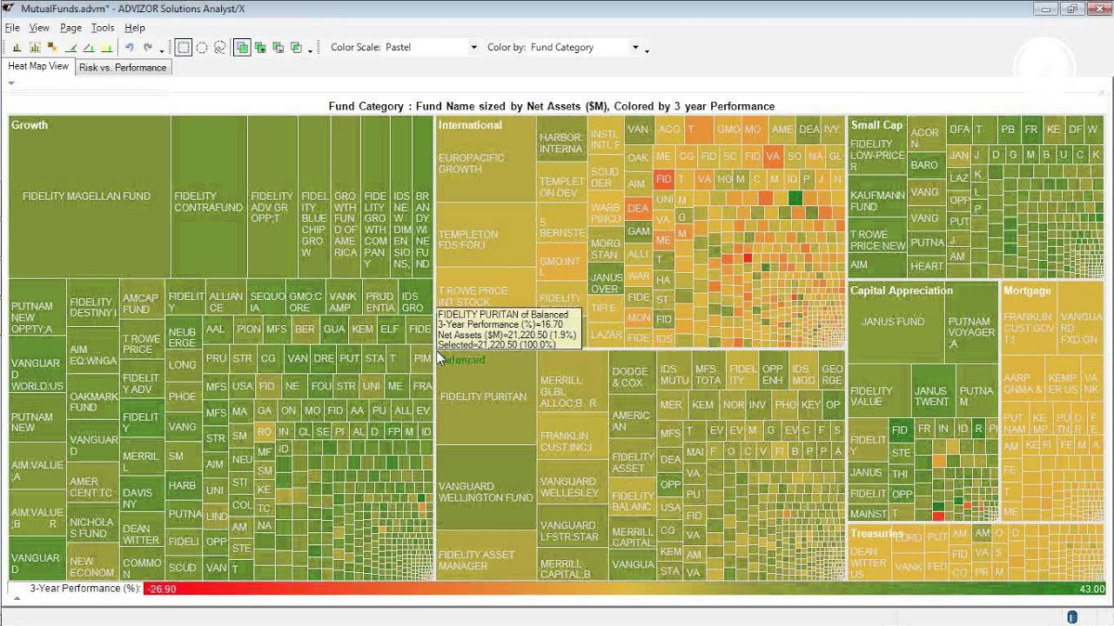Select the Treasuries category header
1114x626 pixels.
click(876, 533)
